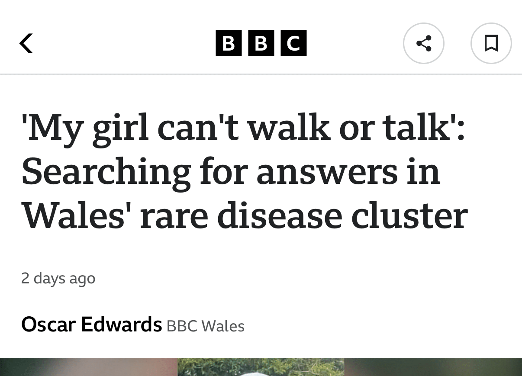The height and width of the screenshot is (376, 522).
Task: Click the headline line 'Searching for answers in'
Action: pos(231,171)
